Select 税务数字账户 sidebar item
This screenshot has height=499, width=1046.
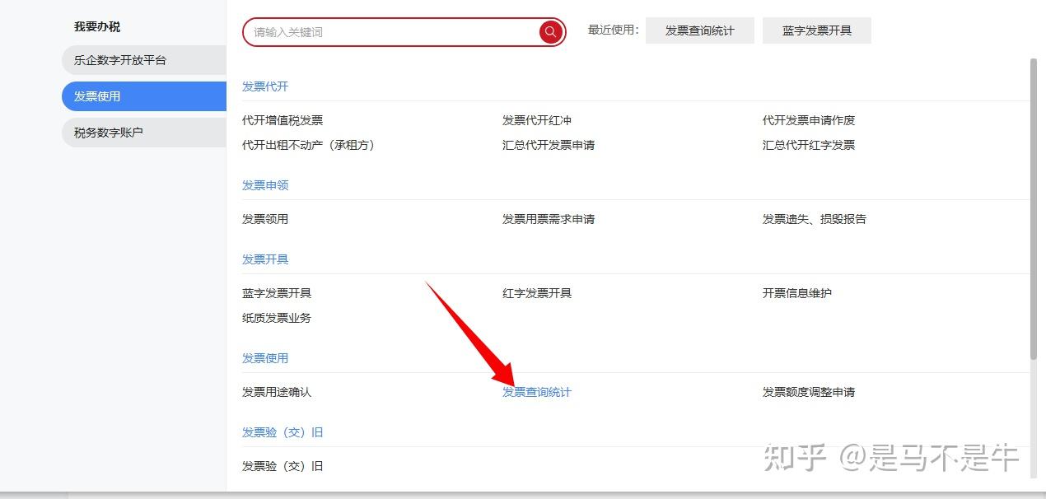point(144,133)
